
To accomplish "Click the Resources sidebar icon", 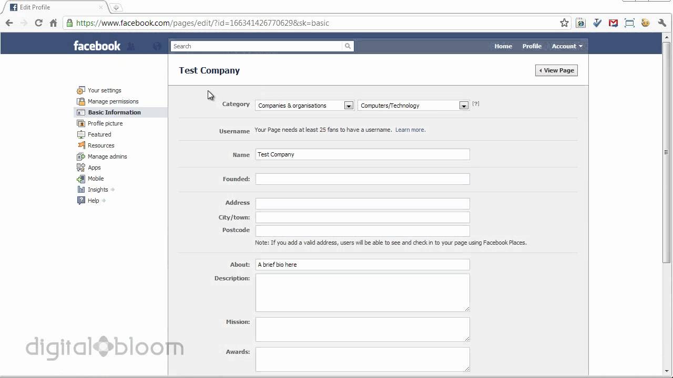I will [x=81, y=145].
